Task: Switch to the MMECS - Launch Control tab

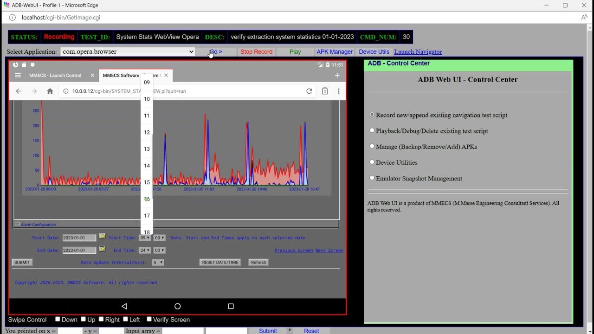Action: coord(55,75)
